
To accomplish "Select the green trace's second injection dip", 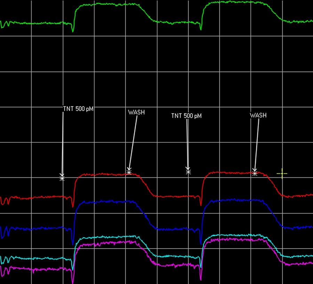I will pos(201,29).
